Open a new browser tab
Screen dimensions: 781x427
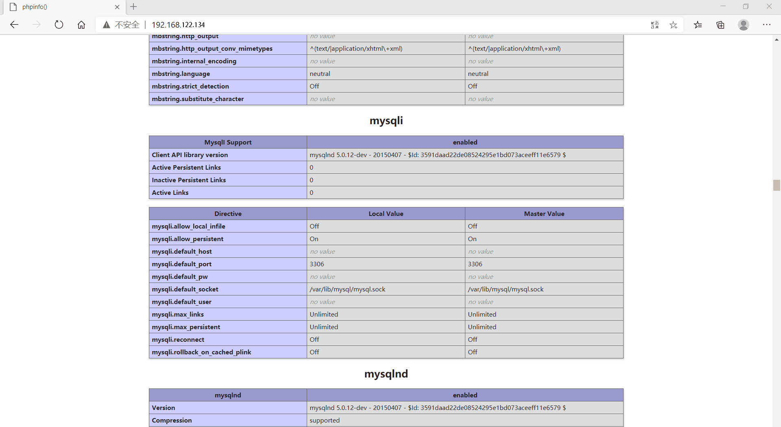tap(133, 6)
